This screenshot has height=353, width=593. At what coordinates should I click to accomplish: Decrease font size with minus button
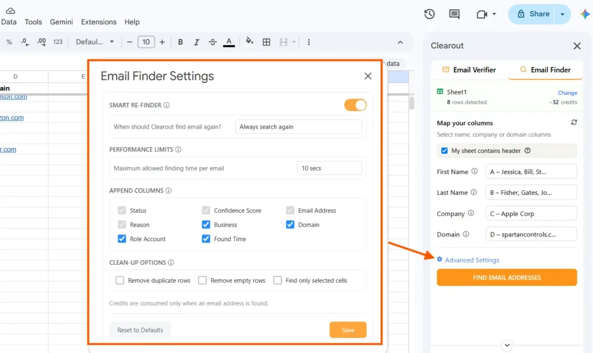[129, 42]
